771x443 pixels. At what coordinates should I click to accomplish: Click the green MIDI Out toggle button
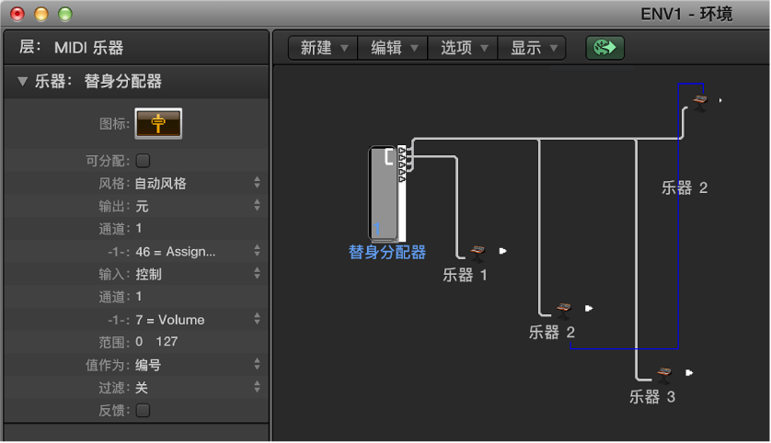tap(604, 48)
